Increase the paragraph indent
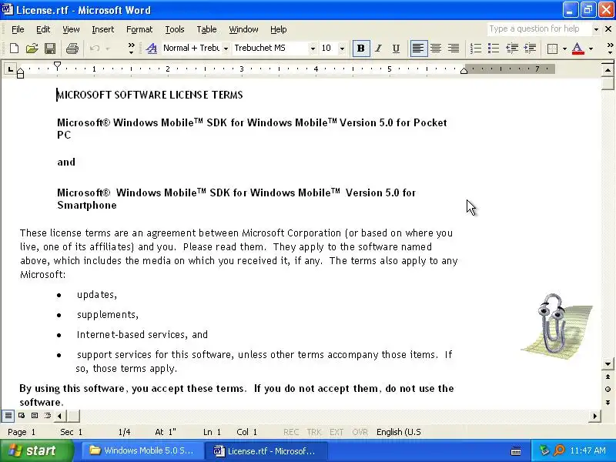Viewport: 616px width, 462px height. (x=530, y=49)
